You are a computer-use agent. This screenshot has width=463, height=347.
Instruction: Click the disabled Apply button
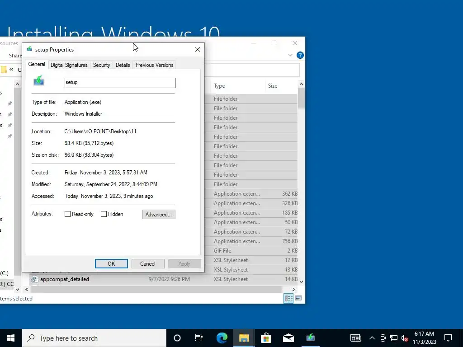184,264
